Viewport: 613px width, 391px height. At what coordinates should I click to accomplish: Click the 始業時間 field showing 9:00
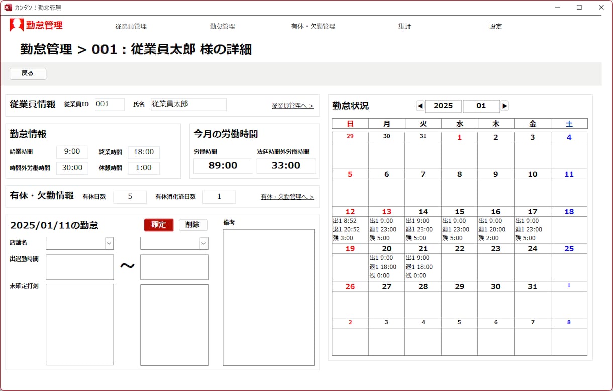click(72, 152)
